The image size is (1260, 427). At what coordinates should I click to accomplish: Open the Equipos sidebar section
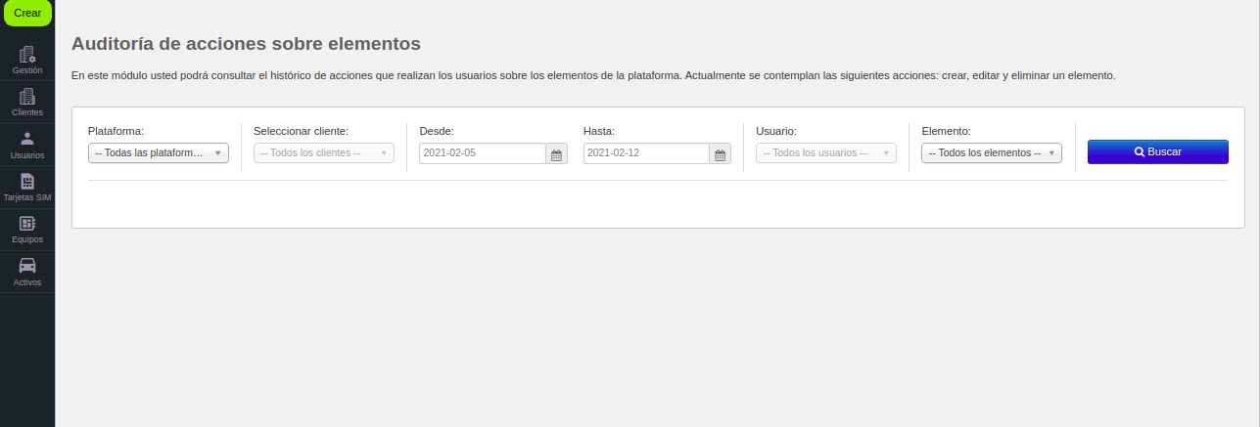point(27,230)
